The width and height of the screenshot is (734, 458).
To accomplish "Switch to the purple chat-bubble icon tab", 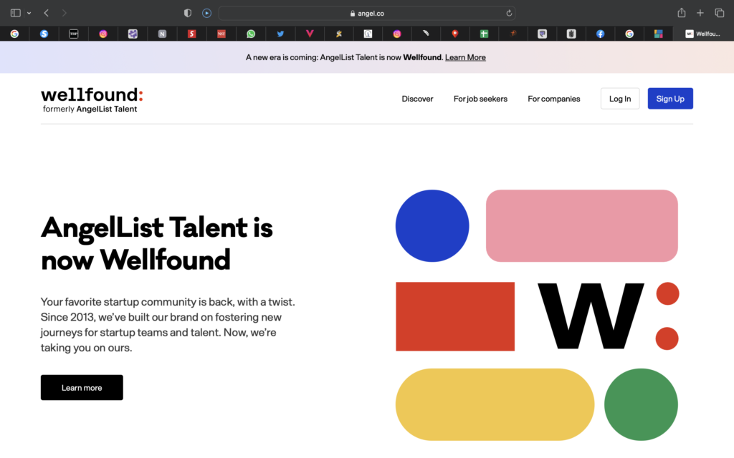I will 542,34.
